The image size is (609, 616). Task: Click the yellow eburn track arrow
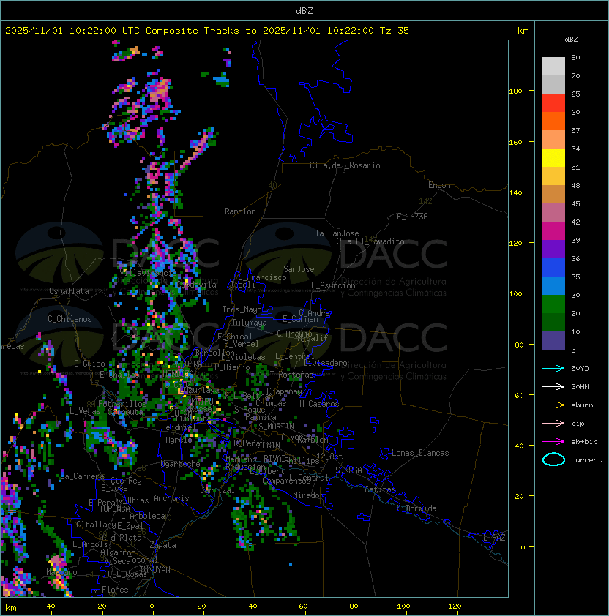553,405
